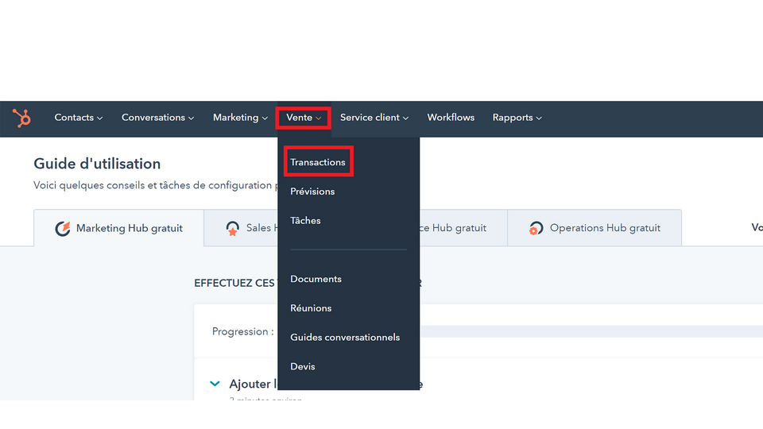
Task: Click the Guide d'utilisation heading
Action: click(97, 164)
